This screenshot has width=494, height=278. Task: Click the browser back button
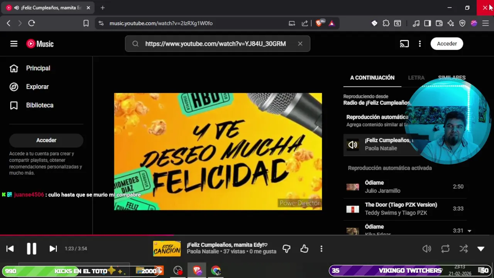8,23
